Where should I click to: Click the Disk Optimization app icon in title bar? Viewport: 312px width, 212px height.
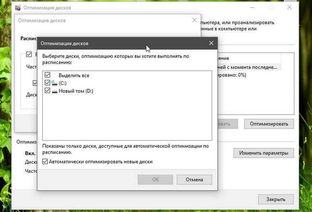click(x=18, y=8)
